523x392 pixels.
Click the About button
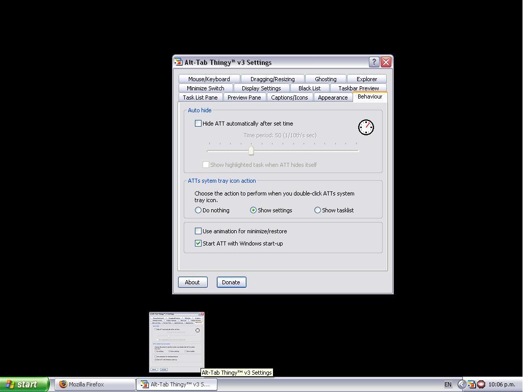pos(192,282)
